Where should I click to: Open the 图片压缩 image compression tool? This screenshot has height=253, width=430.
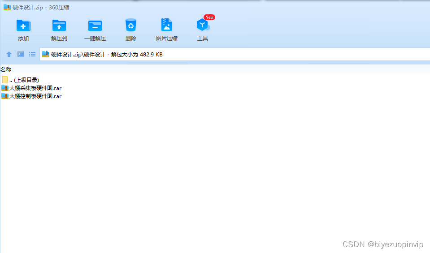pos(166,30)
